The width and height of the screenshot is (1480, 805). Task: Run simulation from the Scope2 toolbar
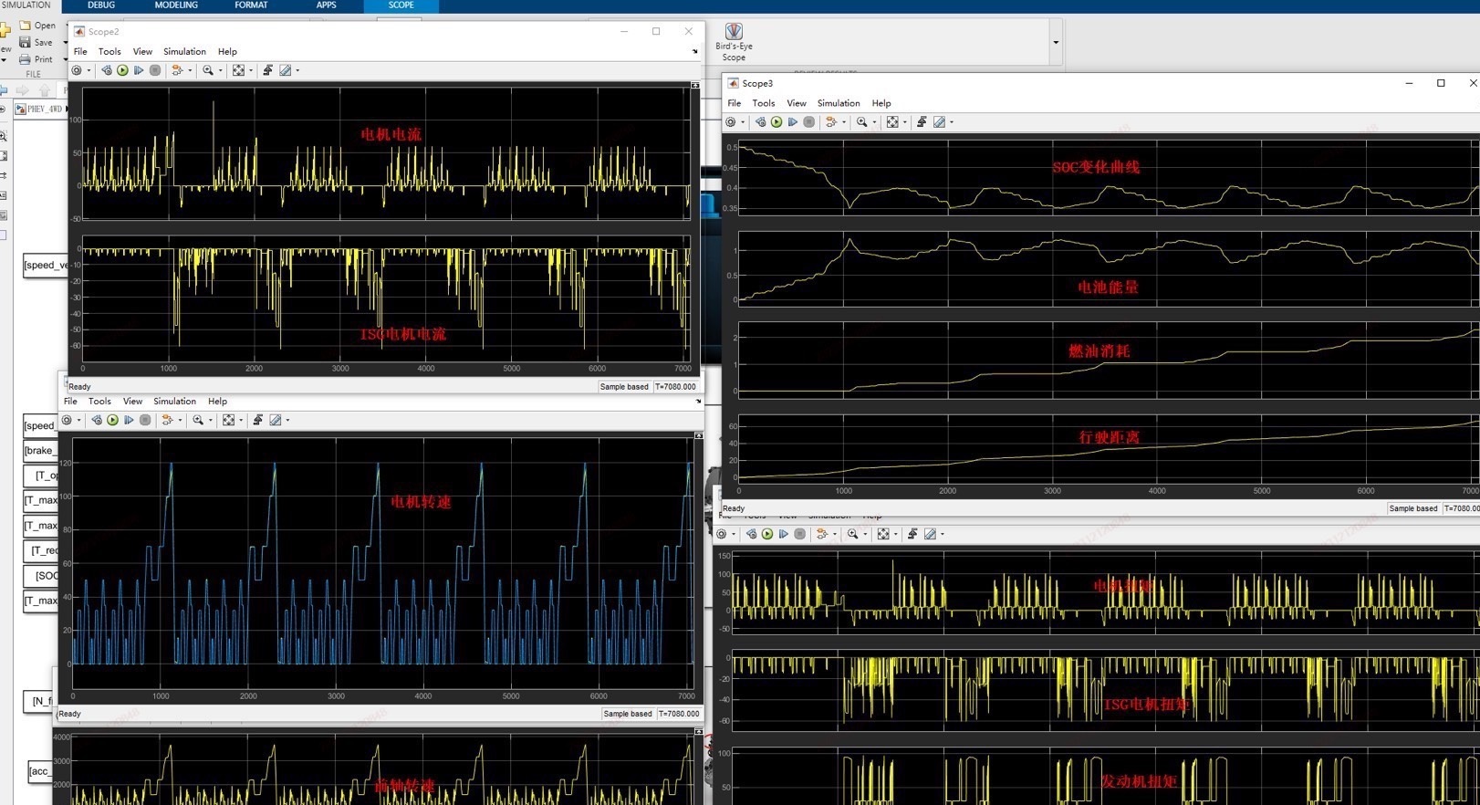point(122,70)
